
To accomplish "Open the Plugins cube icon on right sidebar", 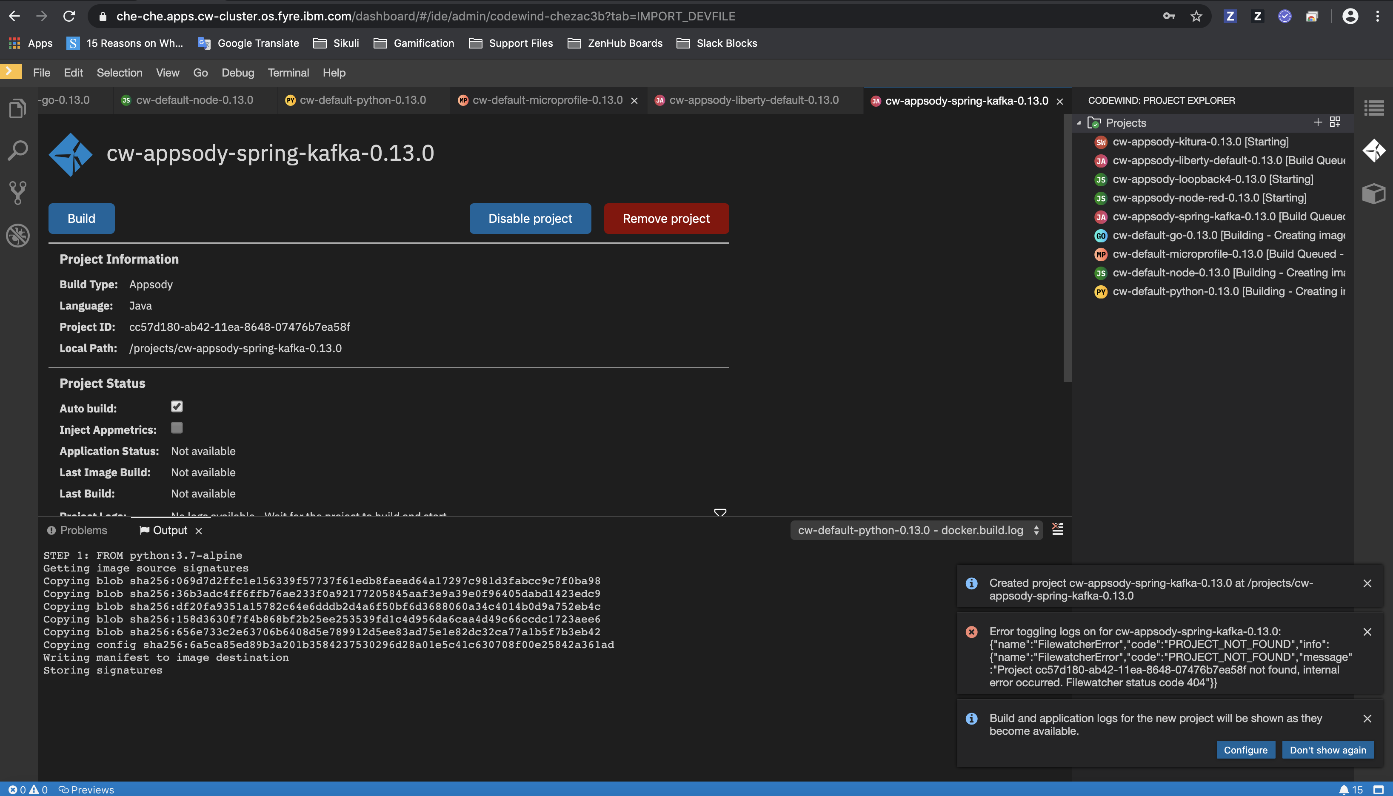I will [x=1374, y=193].
